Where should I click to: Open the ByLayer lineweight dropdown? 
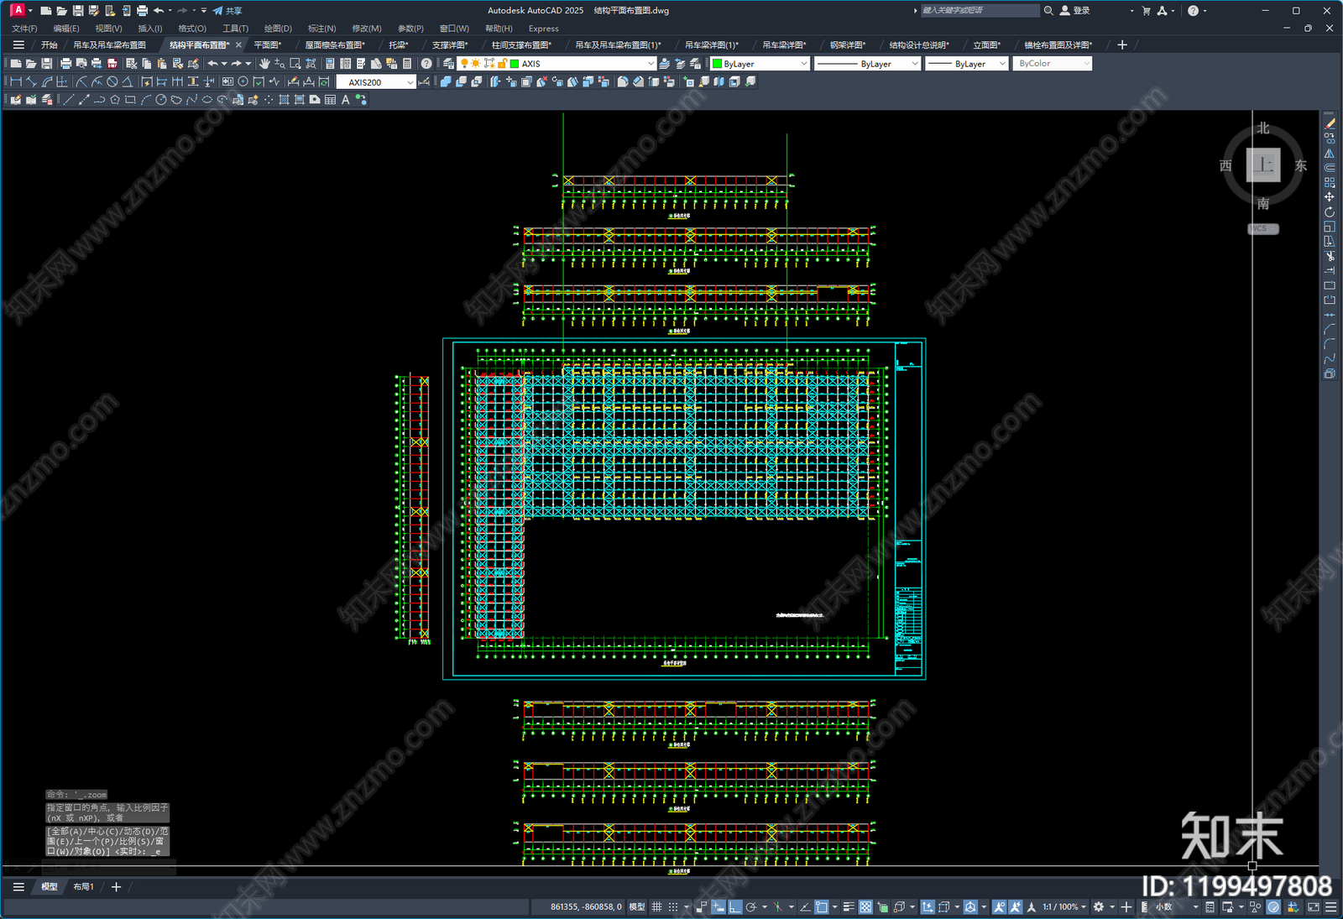1001,64
